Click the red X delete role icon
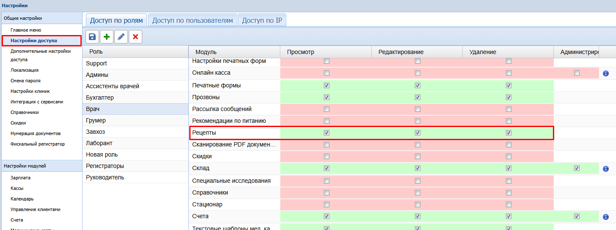Image resolution: width=616 pixels, height=230 pixels. pyautogui.click(x=135, y=37)
